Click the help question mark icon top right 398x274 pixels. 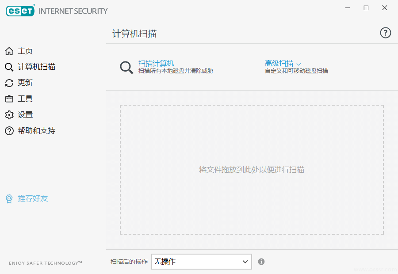point(385,33)
